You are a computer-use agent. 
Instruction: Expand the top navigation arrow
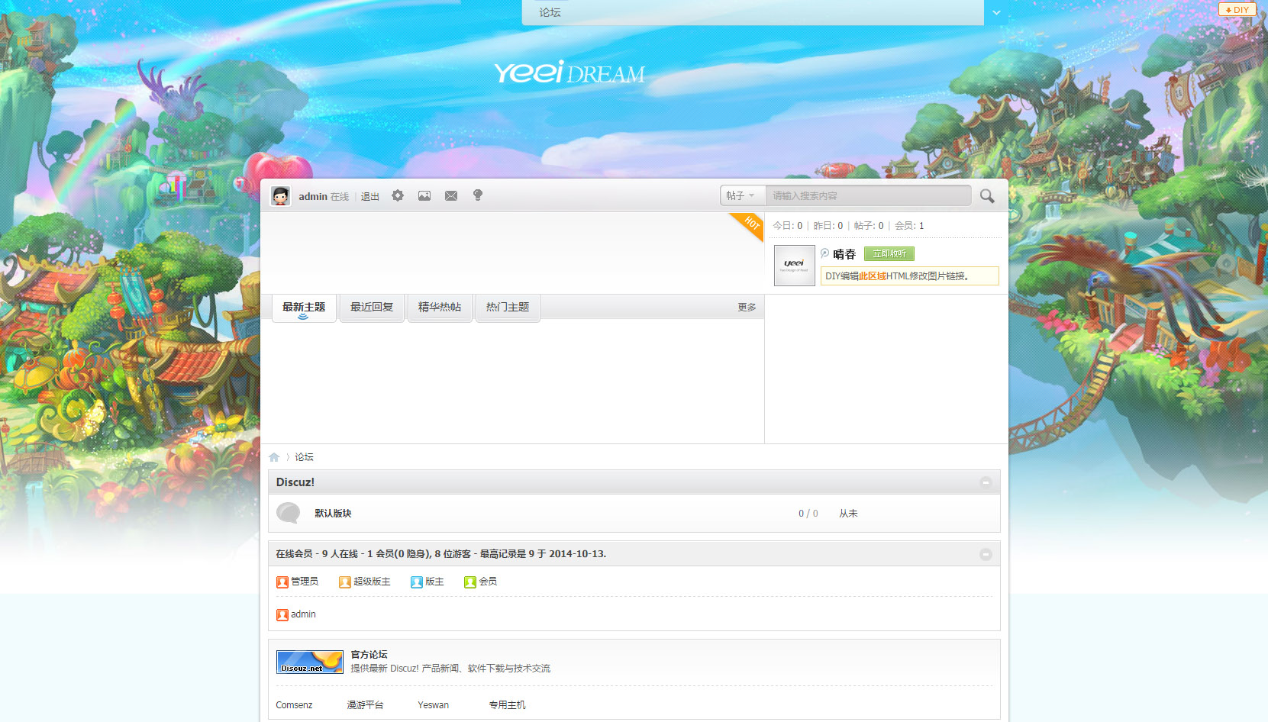point(996,13)
